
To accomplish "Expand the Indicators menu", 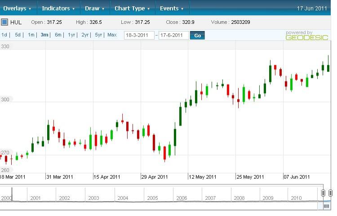I will (59, 8).
